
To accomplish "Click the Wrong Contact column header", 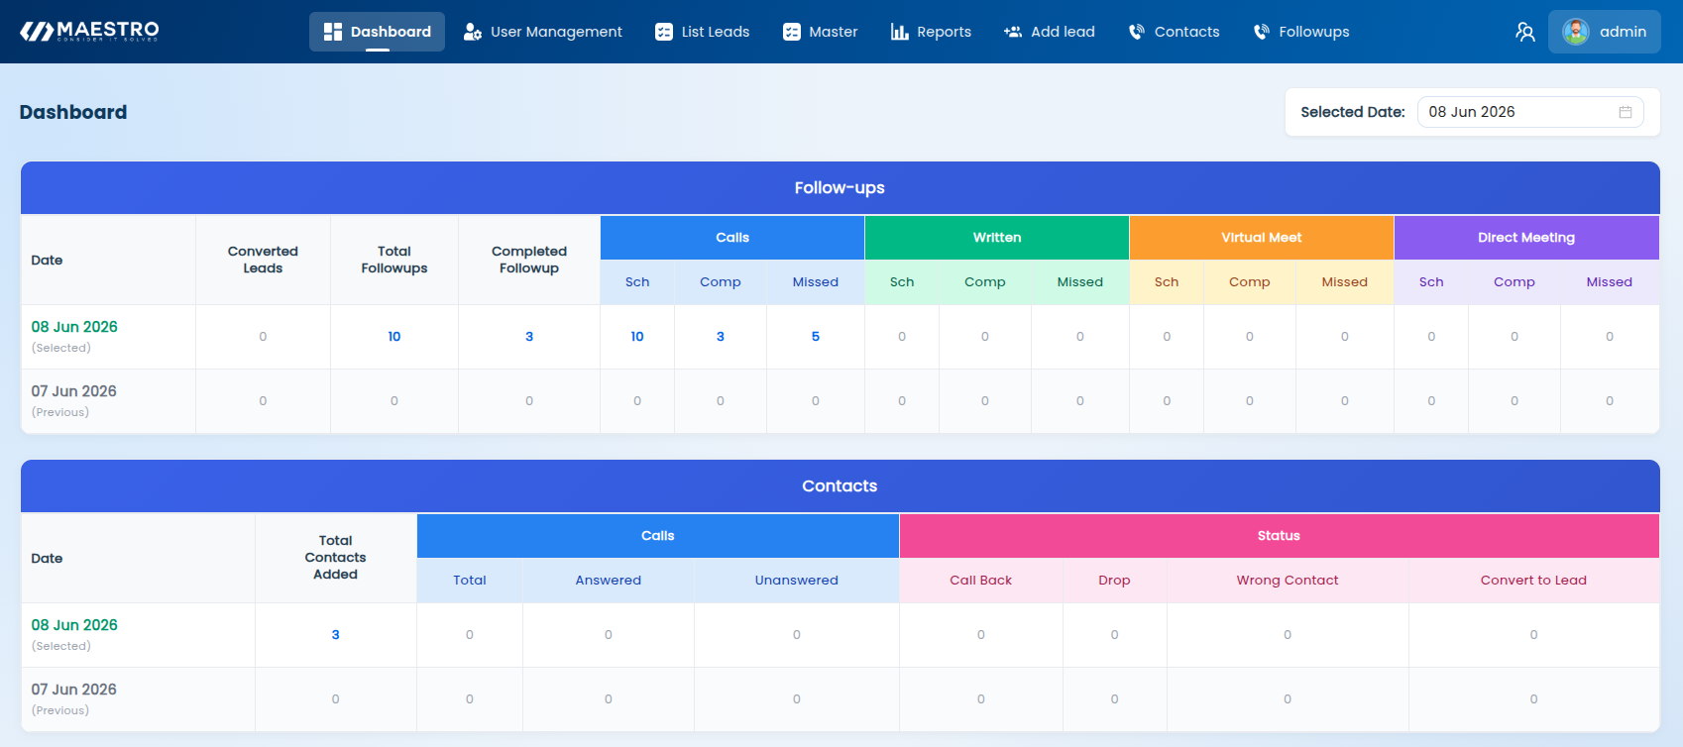I will 1288,581.
